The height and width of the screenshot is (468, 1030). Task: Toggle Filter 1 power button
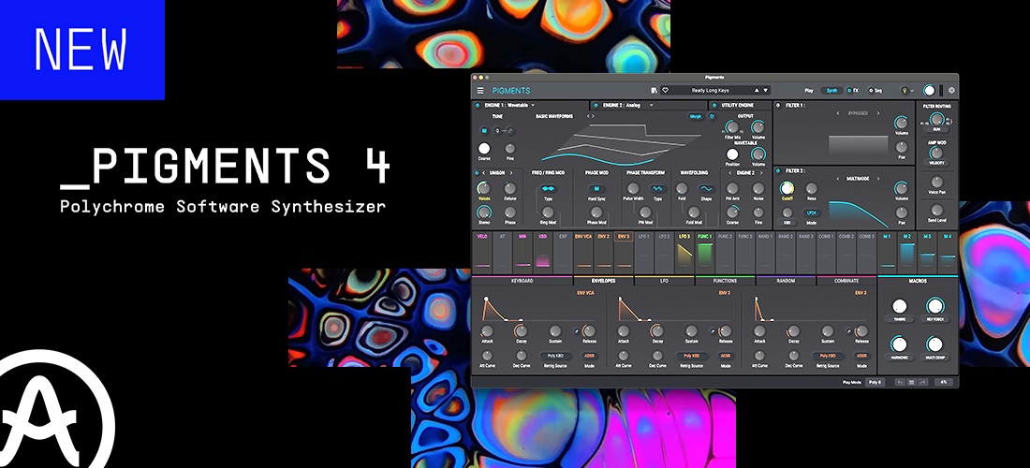(778, 105)
